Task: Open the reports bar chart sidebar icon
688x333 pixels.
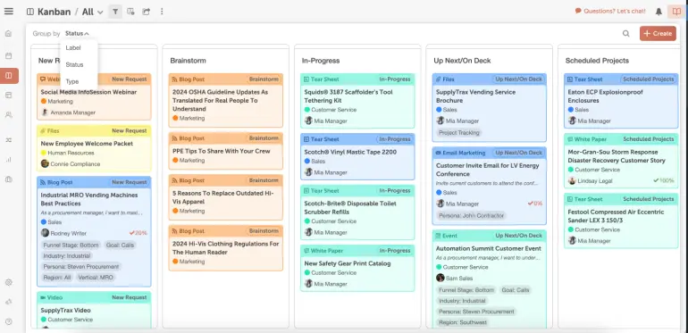Action: pyautogui.click(x=8, y=160)
